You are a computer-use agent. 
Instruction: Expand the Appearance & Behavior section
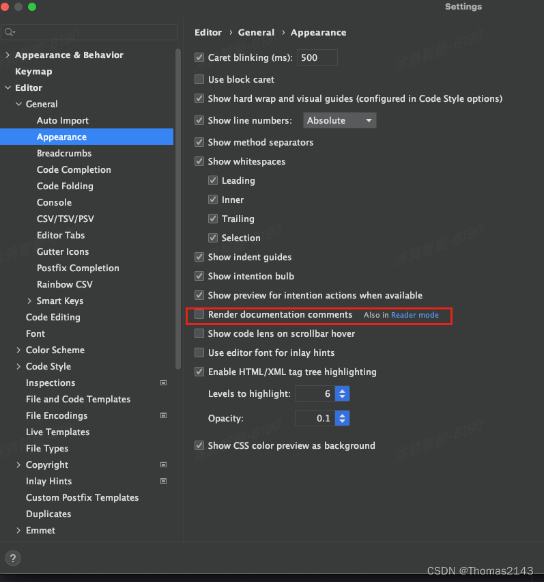[x=7, y=55]
